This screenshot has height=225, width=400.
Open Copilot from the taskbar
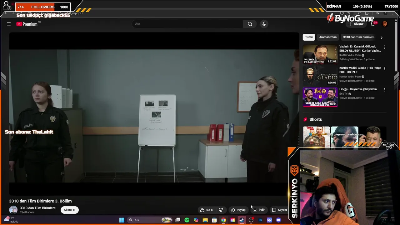[x=196, y=220]
